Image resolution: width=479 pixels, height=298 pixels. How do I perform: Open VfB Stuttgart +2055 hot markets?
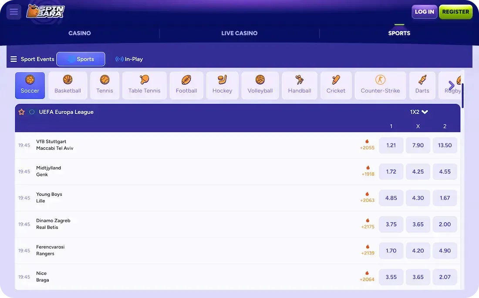[367, 145]
